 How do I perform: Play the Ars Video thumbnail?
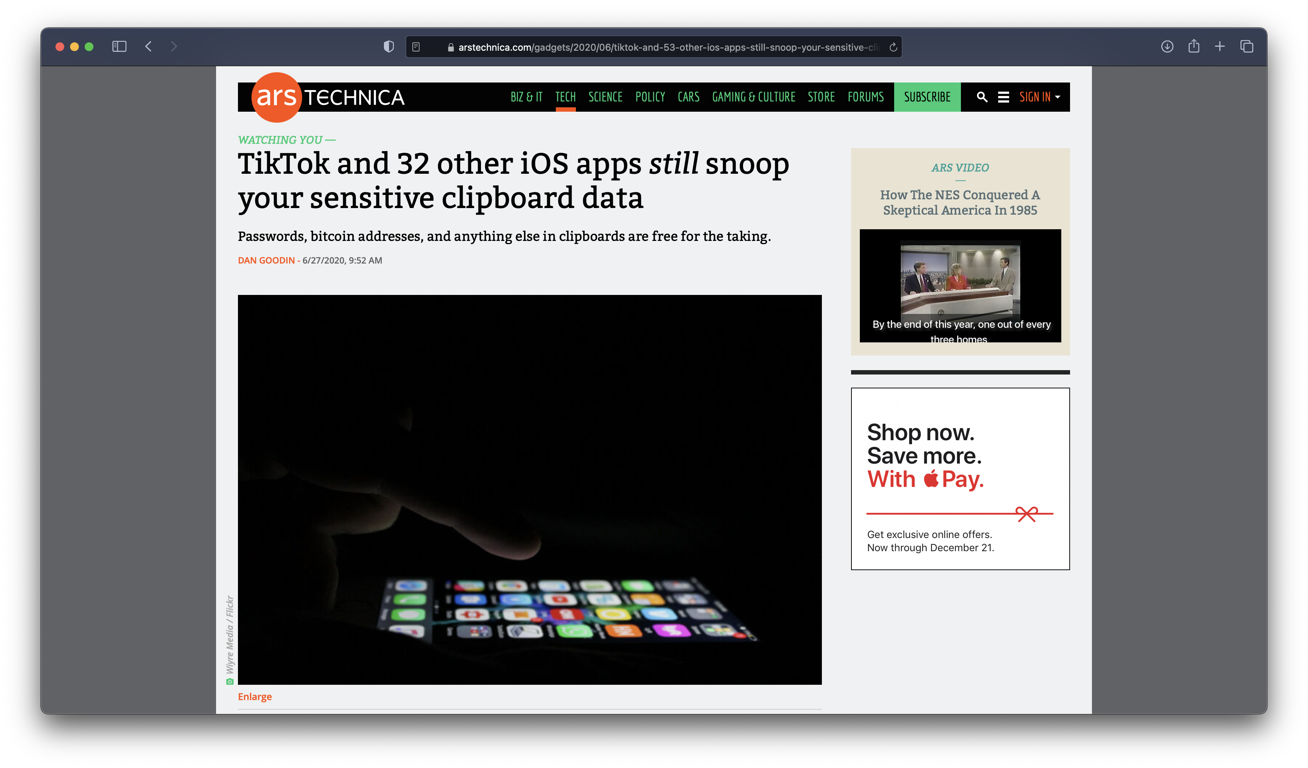click(960, 285)
